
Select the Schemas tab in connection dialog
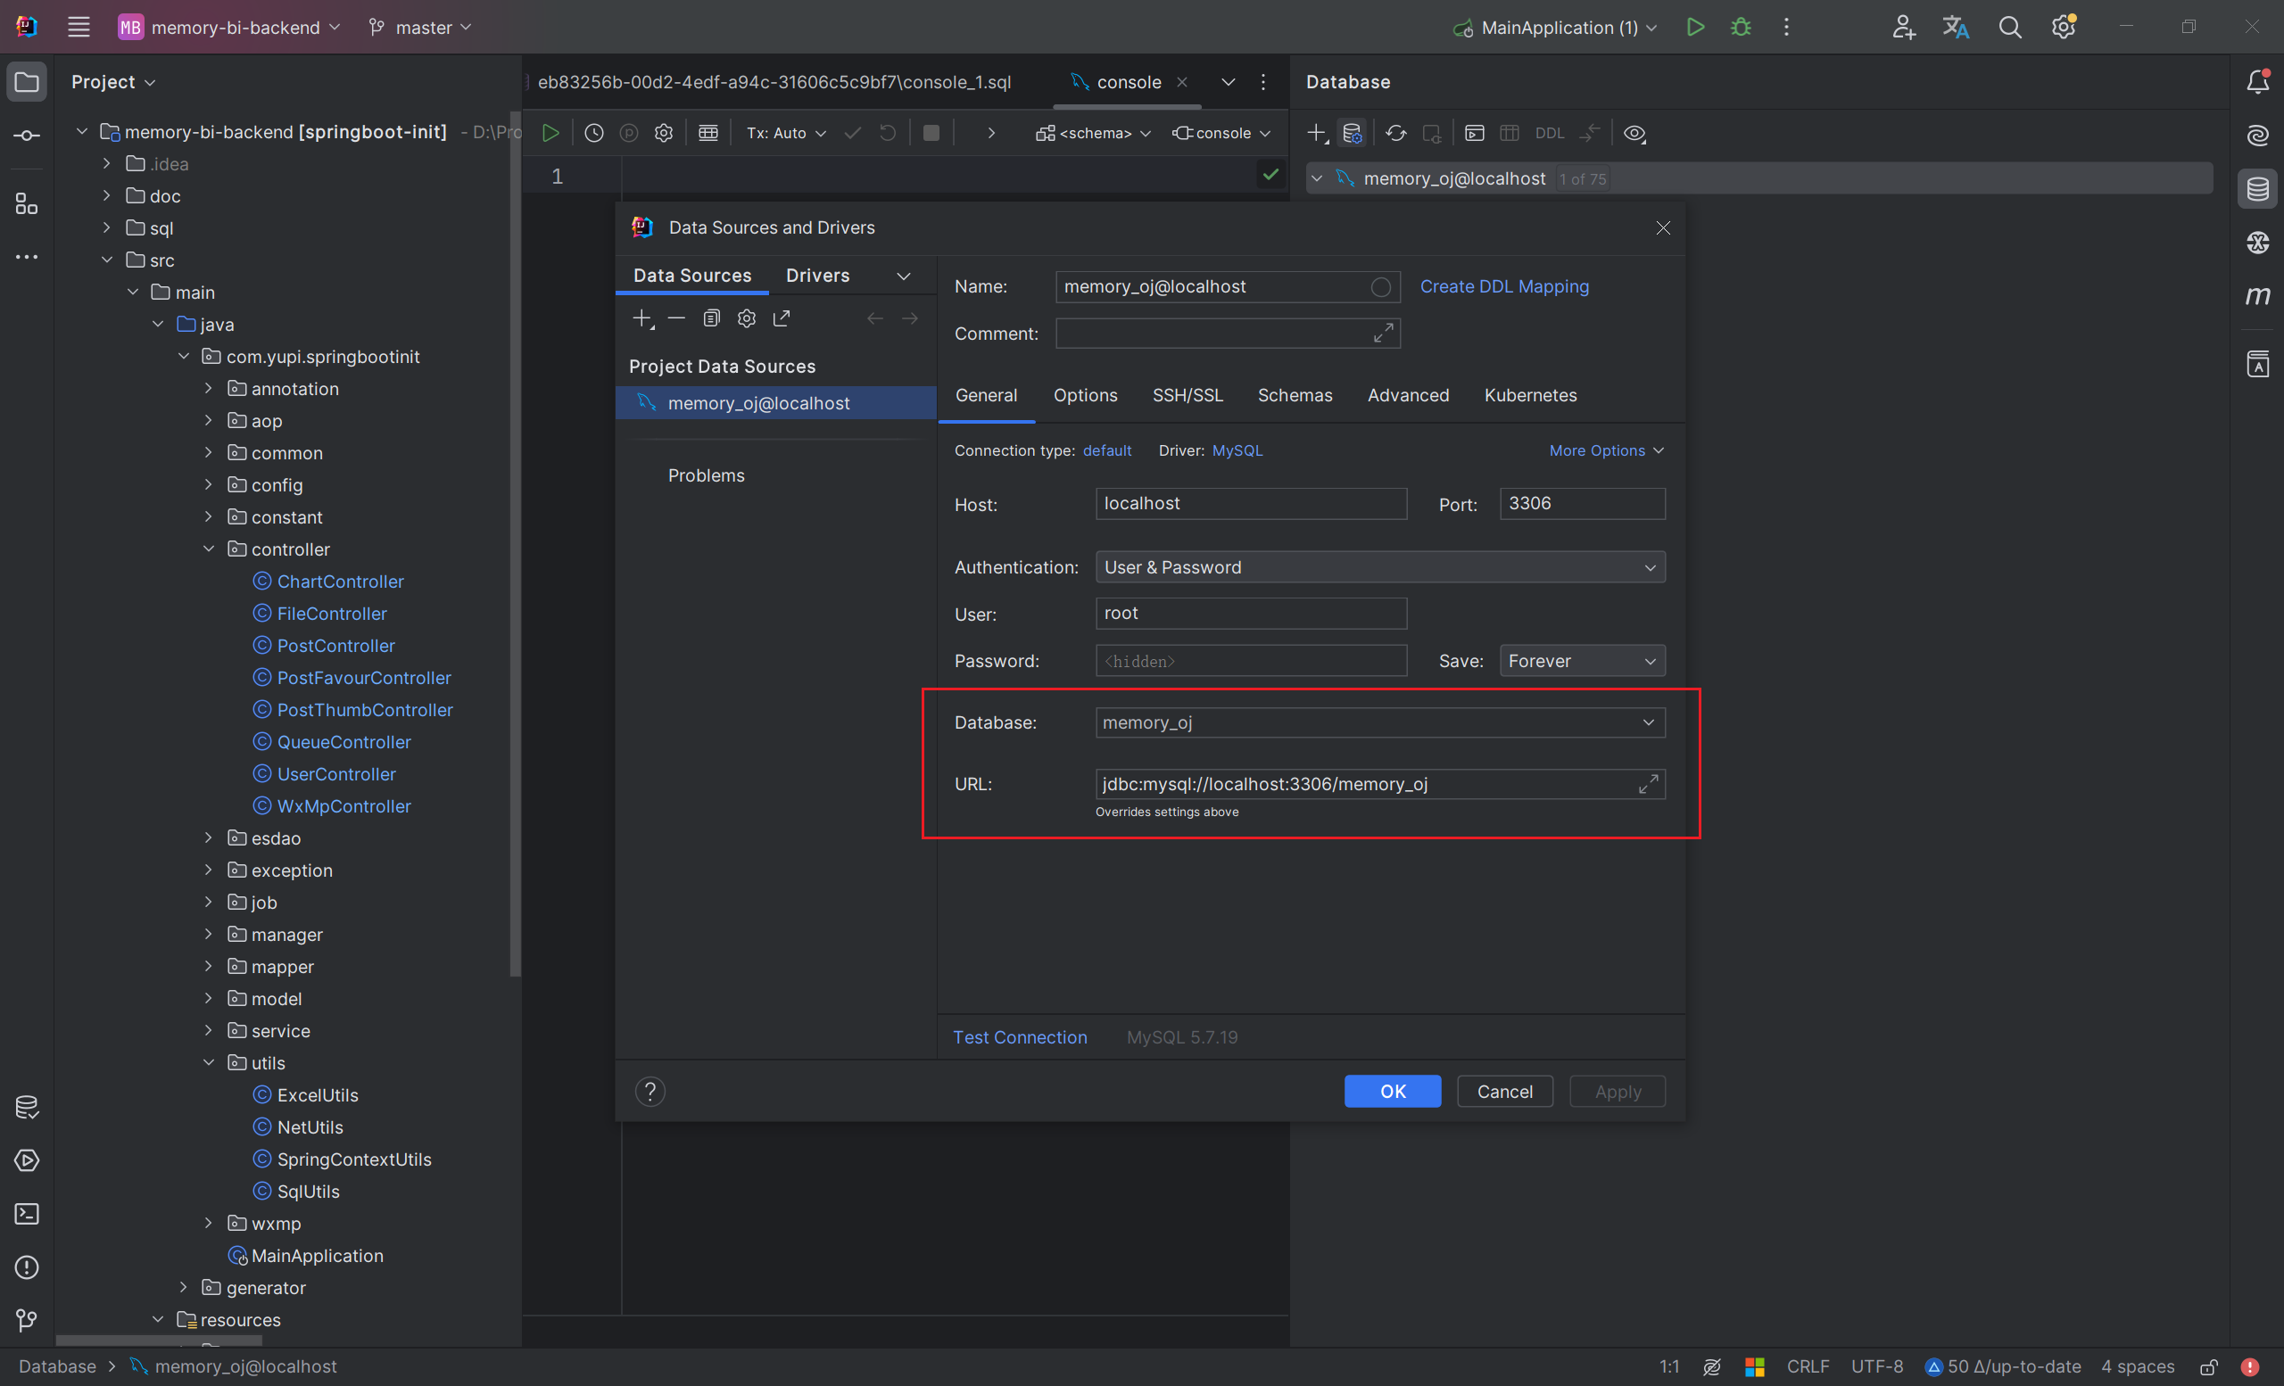[x=1295, y=396]
